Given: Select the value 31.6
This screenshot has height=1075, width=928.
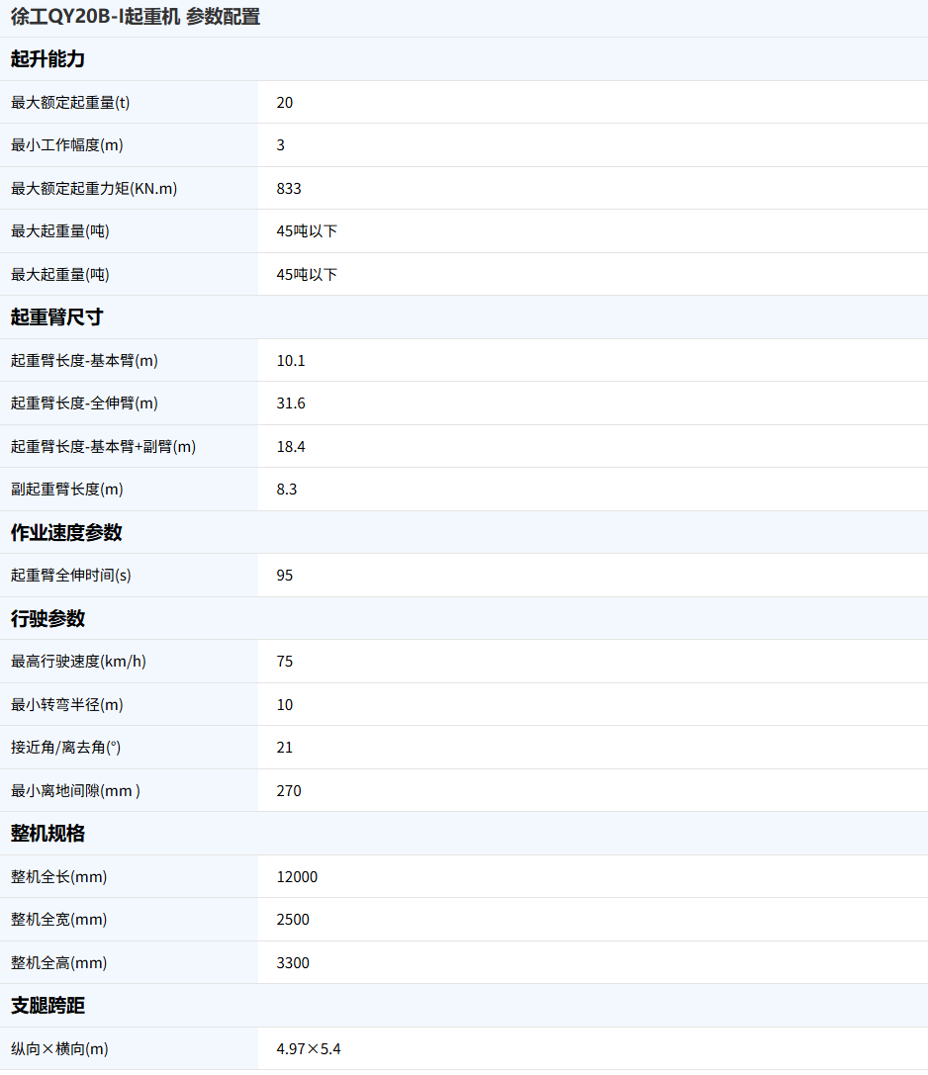Looking at the screenshot, I should coord(291,403).
